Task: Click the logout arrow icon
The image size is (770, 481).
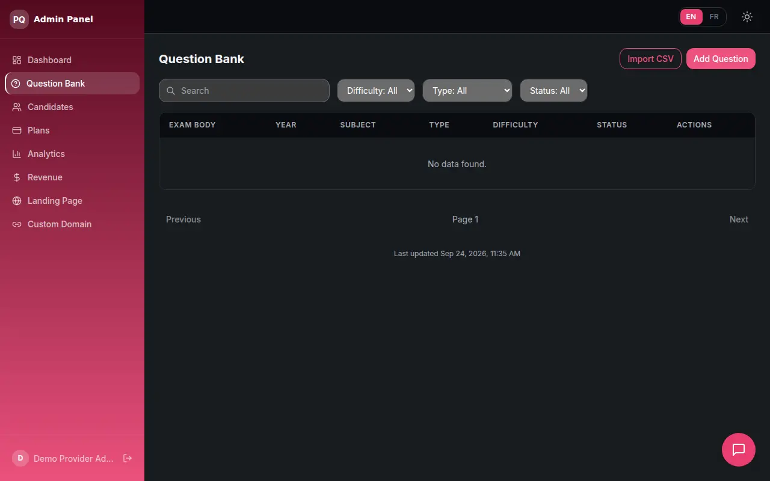Action: pos(128,458)
